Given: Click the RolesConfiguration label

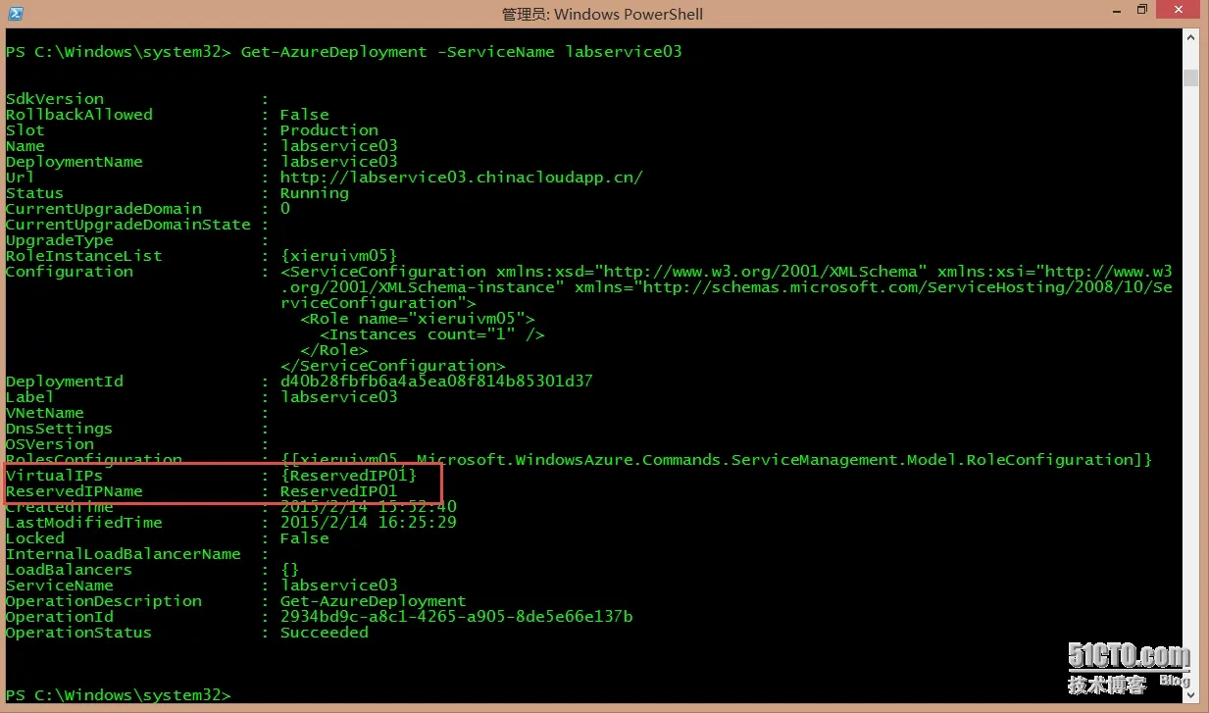Looking at the screenshot, I should point(93,460).
